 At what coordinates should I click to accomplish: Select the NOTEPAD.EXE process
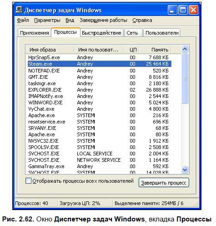coord(100,71)
